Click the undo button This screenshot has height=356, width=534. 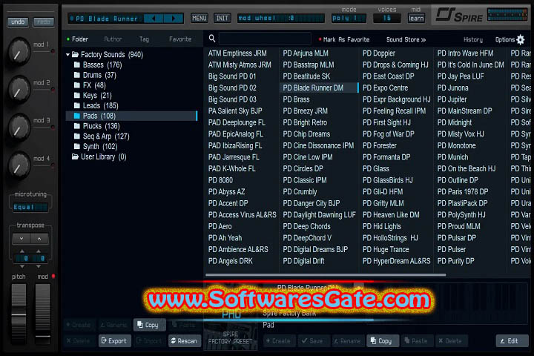coord(18,22)
